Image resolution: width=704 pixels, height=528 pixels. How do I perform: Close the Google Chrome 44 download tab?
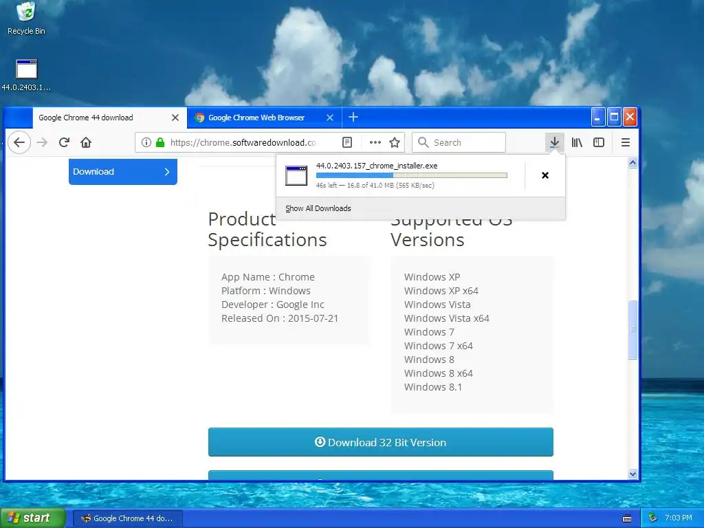175,118
